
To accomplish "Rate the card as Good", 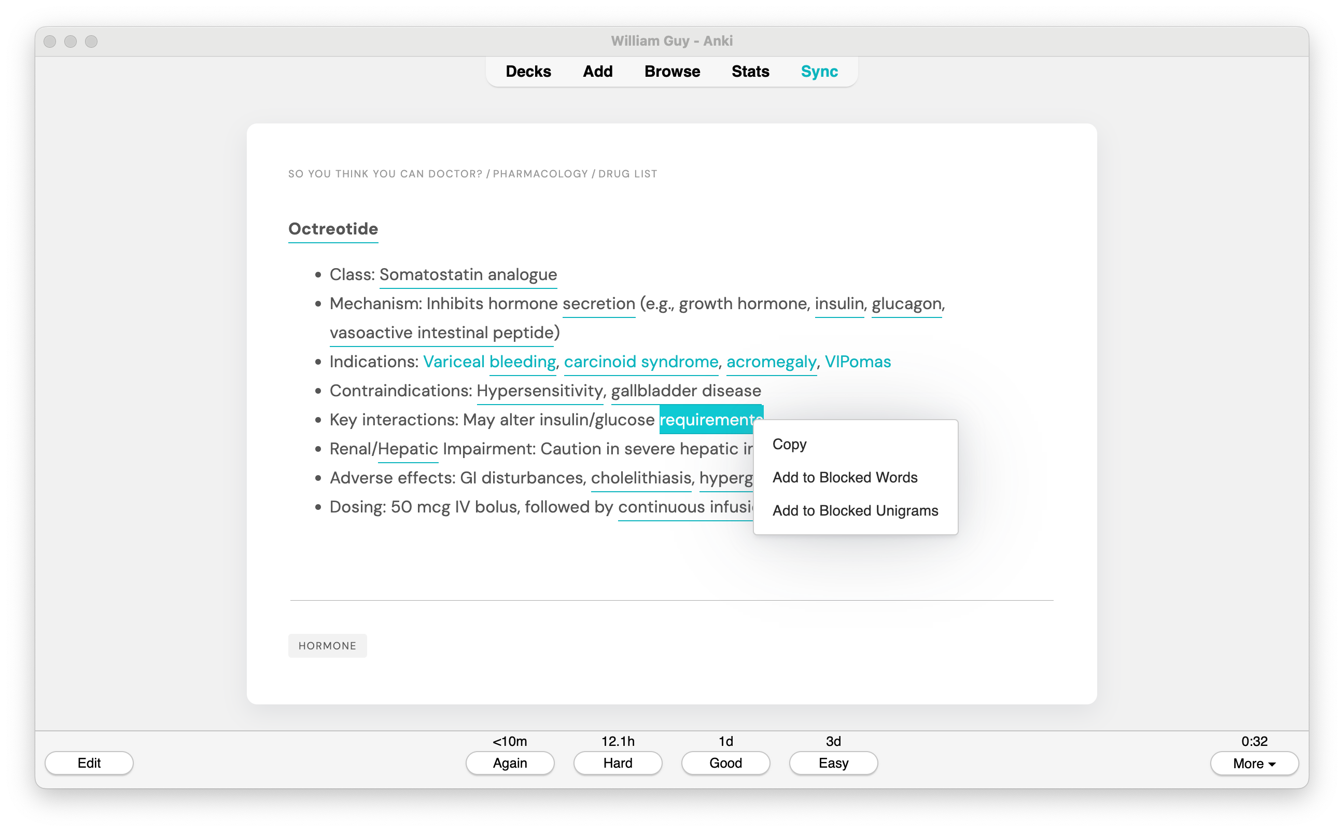I will [725, 763].
